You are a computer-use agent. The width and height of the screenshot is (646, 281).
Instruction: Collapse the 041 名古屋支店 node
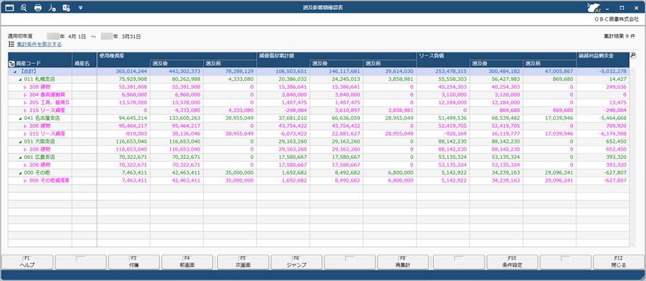[x=20, y=118]
